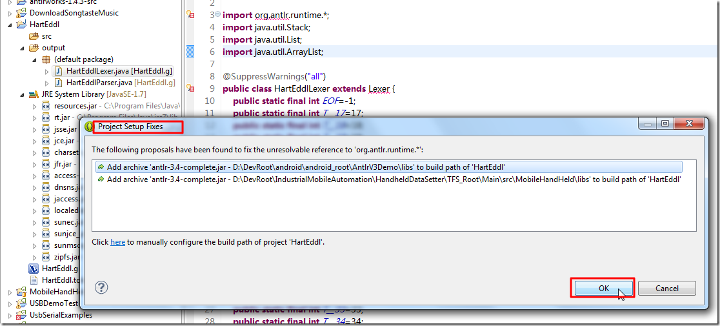Cancel the Project Setup Fixes dialog
This screenshot has height=326, width=720.
pos(666,289)
